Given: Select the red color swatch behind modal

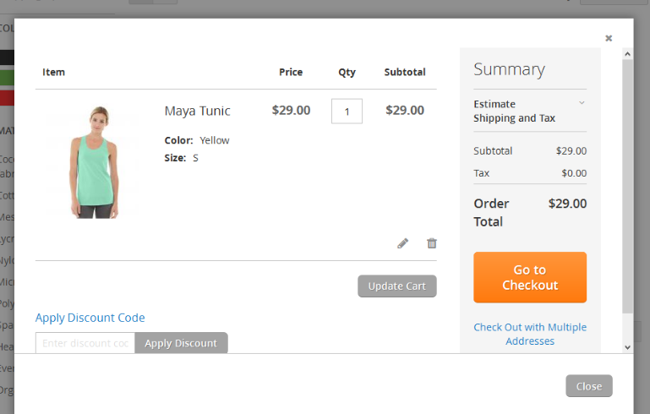Looking at the screenshot, I should tap(7, 98).
